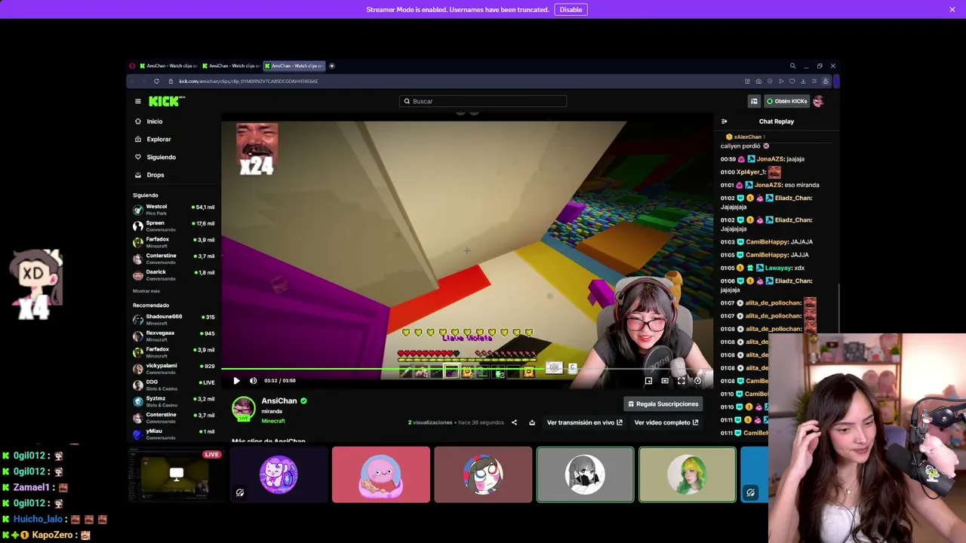Download the clip via export icon

[532, 422]
